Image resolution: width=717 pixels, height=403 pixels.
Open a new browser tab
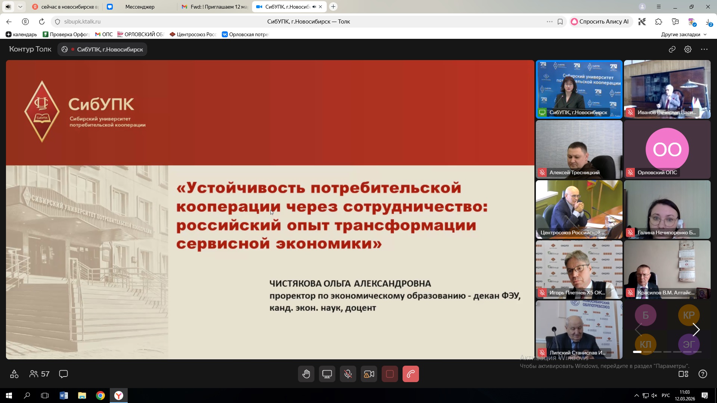tap(333, 7)
